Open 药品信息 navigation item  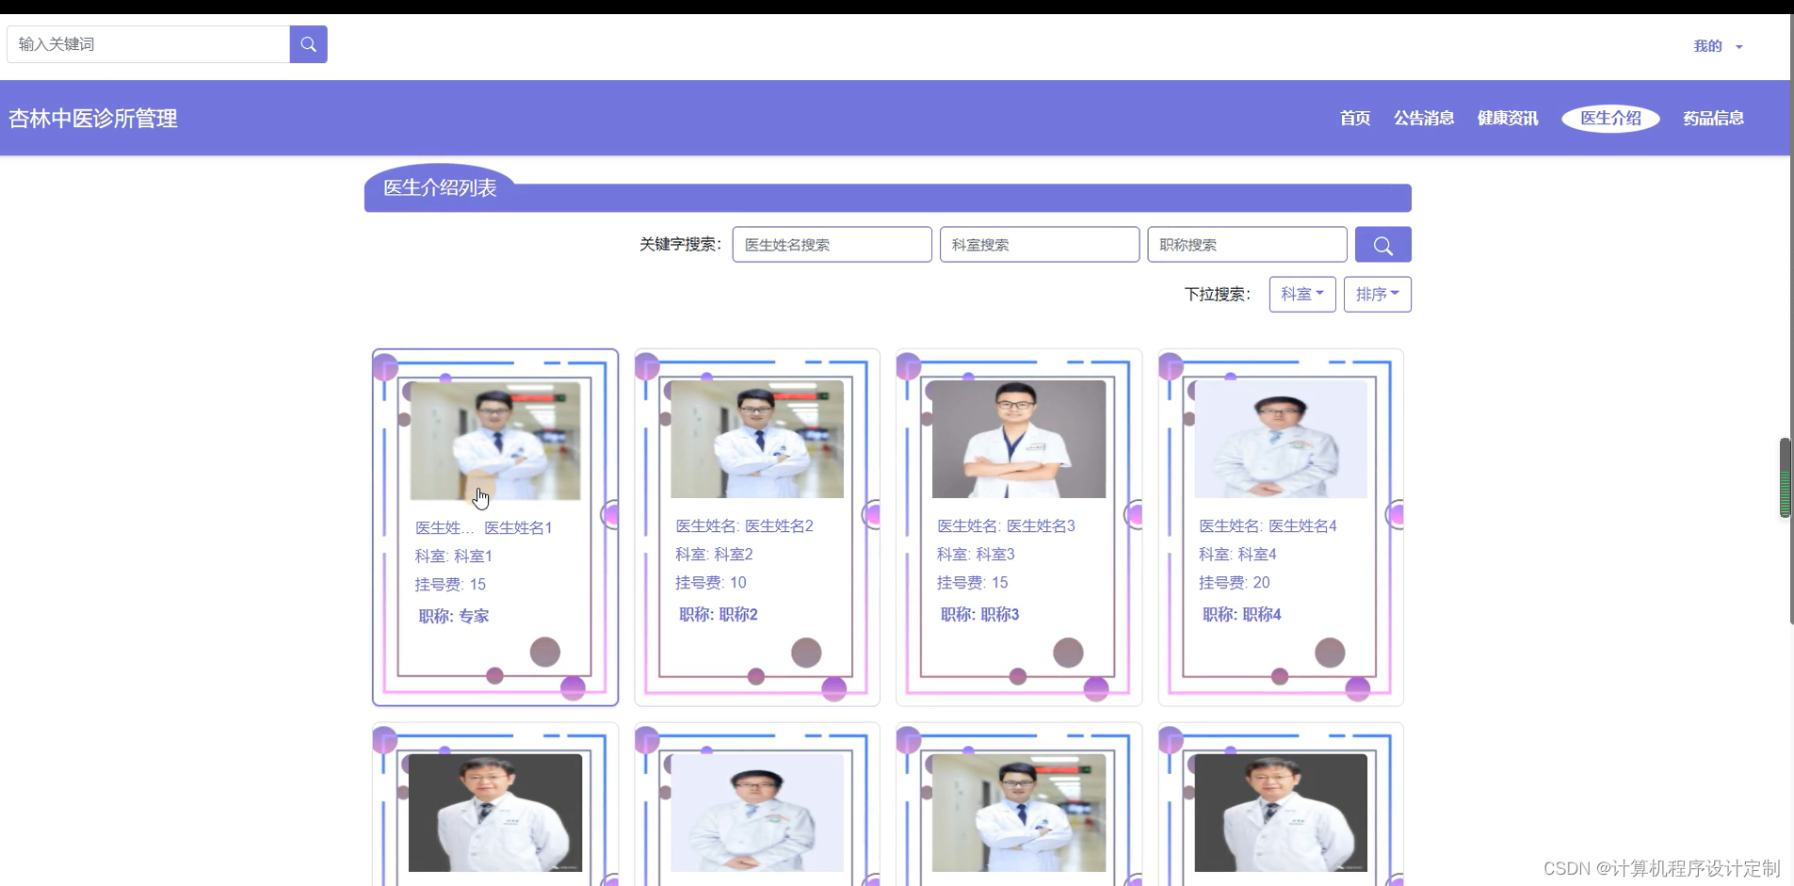(x=1713, y=119)
